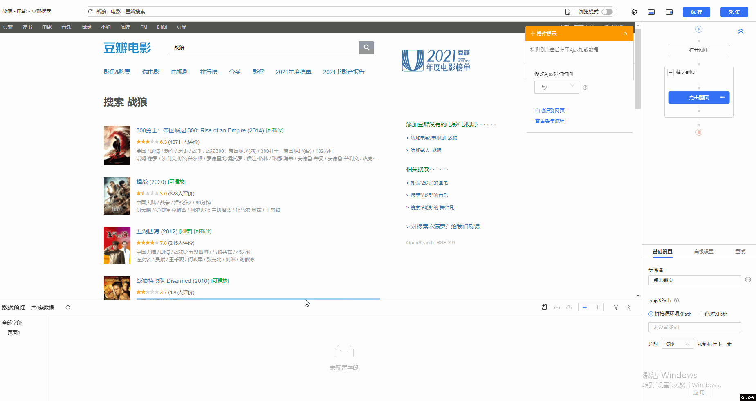The height and width of the screenshot is (401, 756).
Task: Select 拼接循环项XPath radio option
Action: pyautogui.click(x=651, y=314)
